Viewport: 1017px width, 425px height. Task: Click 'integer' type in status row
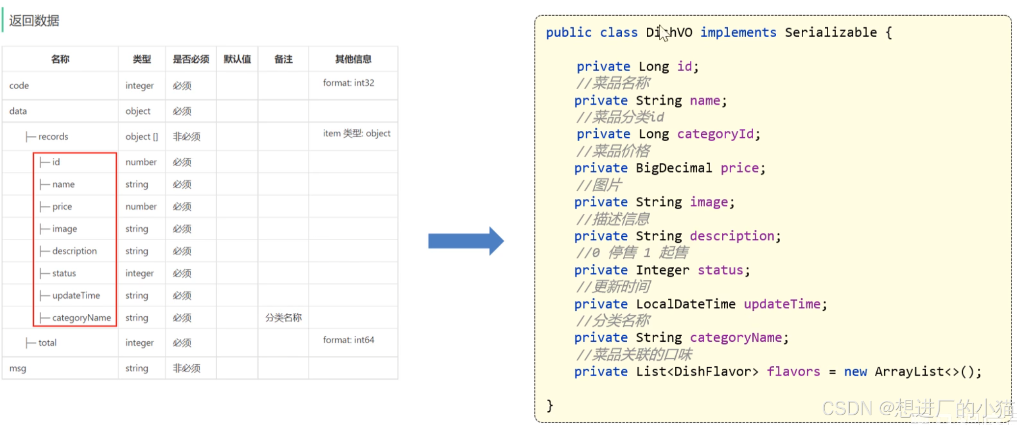[139, 273]
